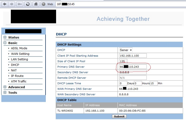
Task: Click the DHCP Lease Time label
Action: pyautogui.click(x=69, y=84)
